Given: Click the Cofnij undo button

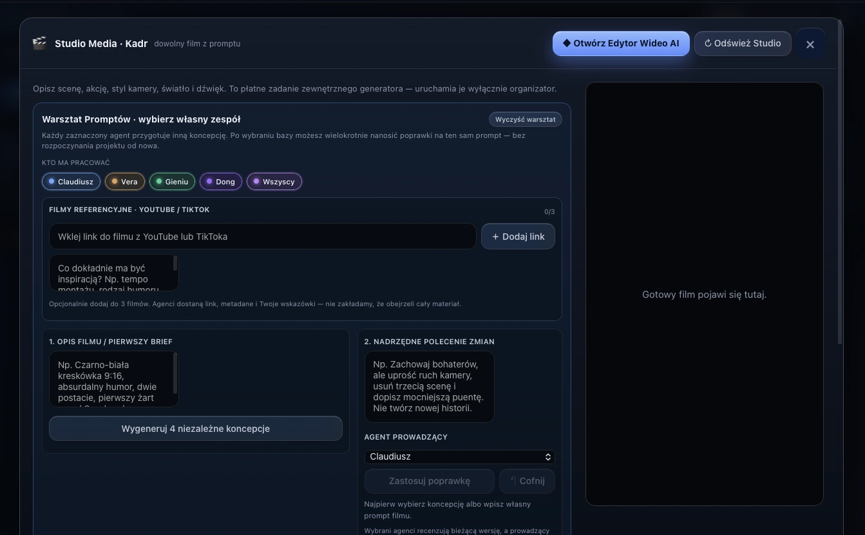Looking at the screenshot, I should [527, 481].
